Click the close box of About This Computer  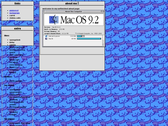point(44,12)
